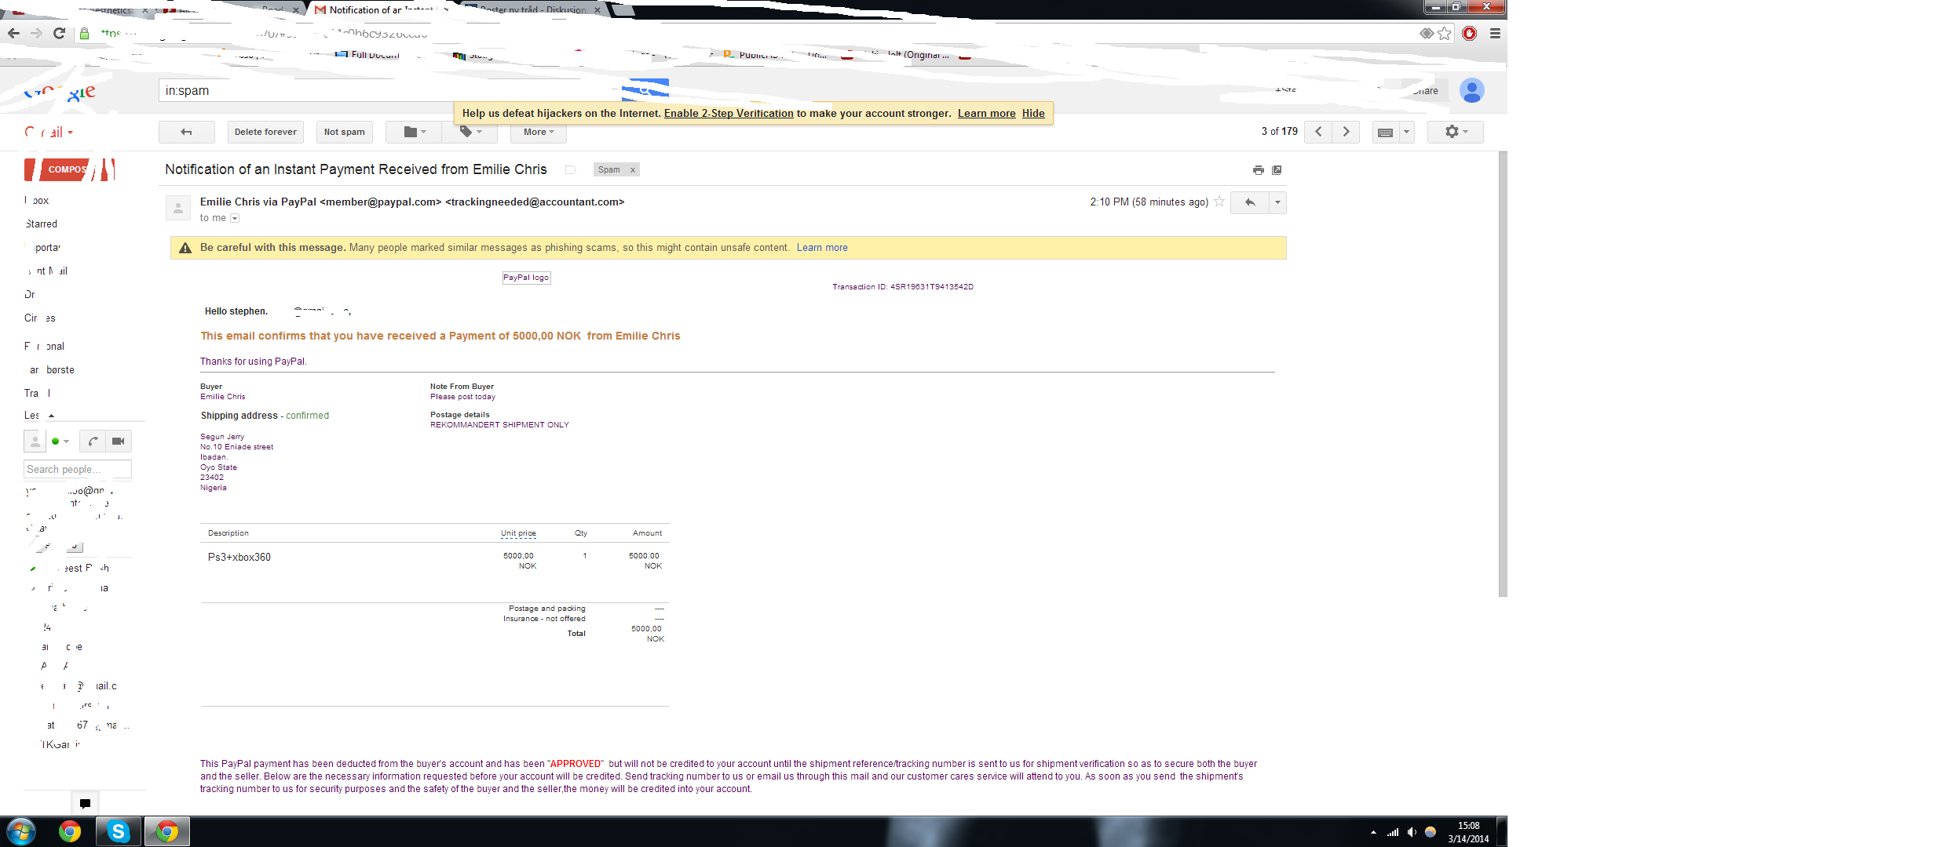Remove the Spam label from conversation

click(632, 169)
